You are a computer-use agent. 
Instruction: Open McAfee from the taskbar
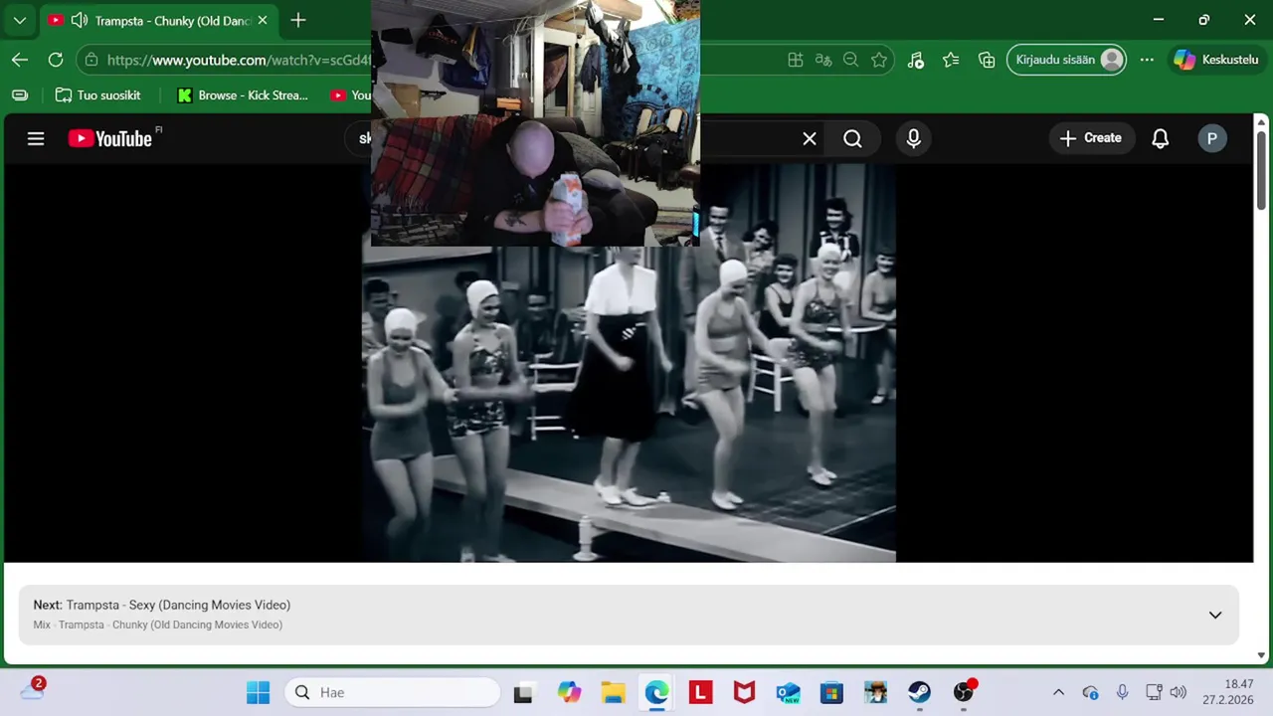click(x=744, y=692)
